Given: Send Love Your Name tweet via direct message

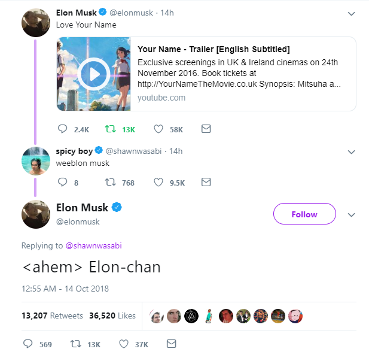Looking at the screenshot, I should [206, 129].
